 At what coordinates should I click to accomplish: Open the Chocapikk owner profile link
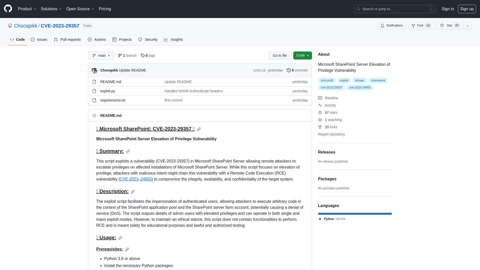(25, 26)
